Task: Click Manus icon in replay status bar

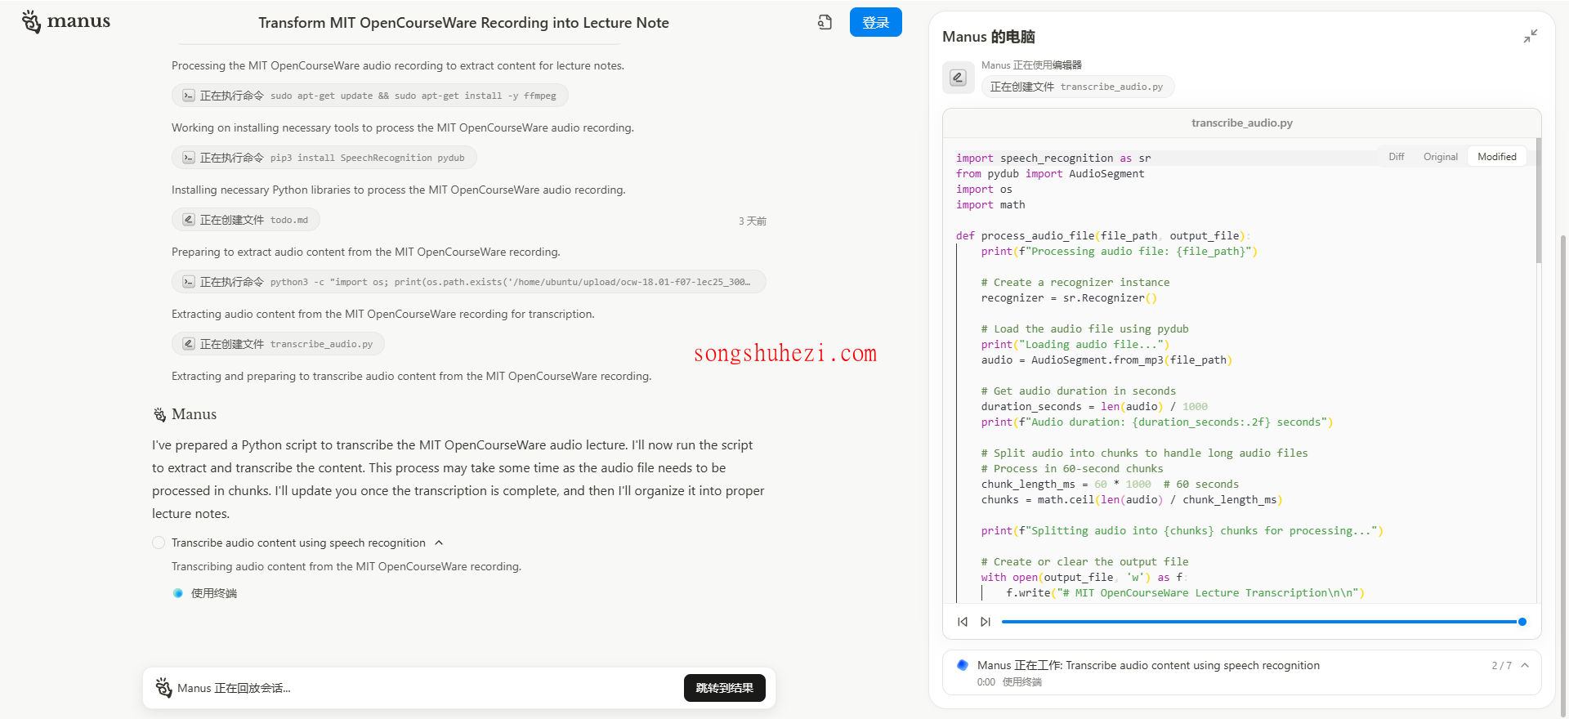Action: [x=163, y=688]
